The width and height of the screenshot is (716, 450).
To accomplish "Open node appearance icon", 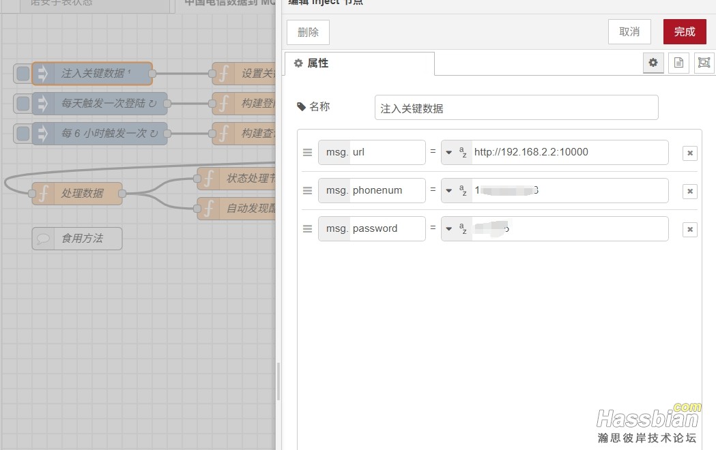I will point(704,63).
